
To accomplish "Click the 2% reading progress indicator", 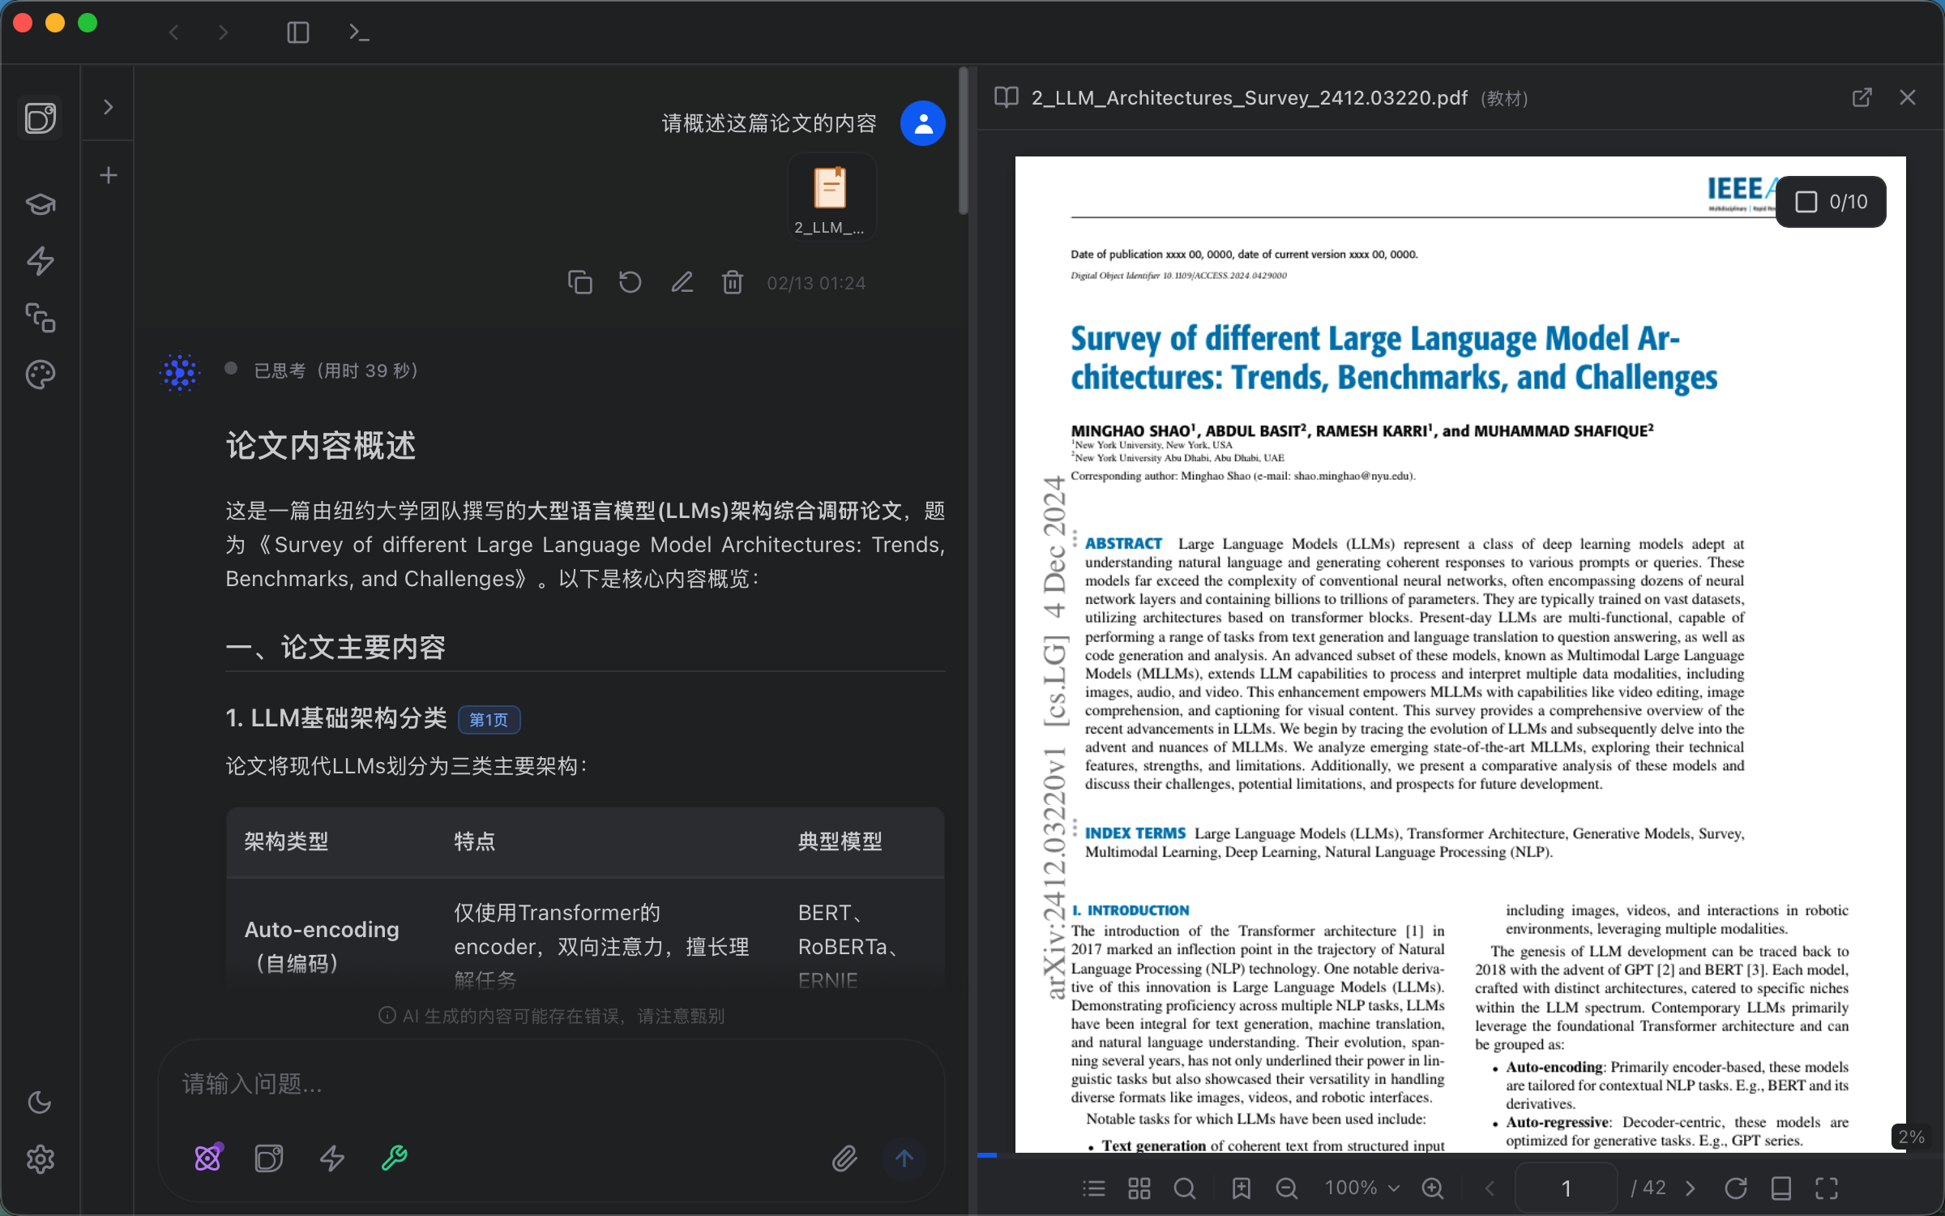I will point(1909,1137).
